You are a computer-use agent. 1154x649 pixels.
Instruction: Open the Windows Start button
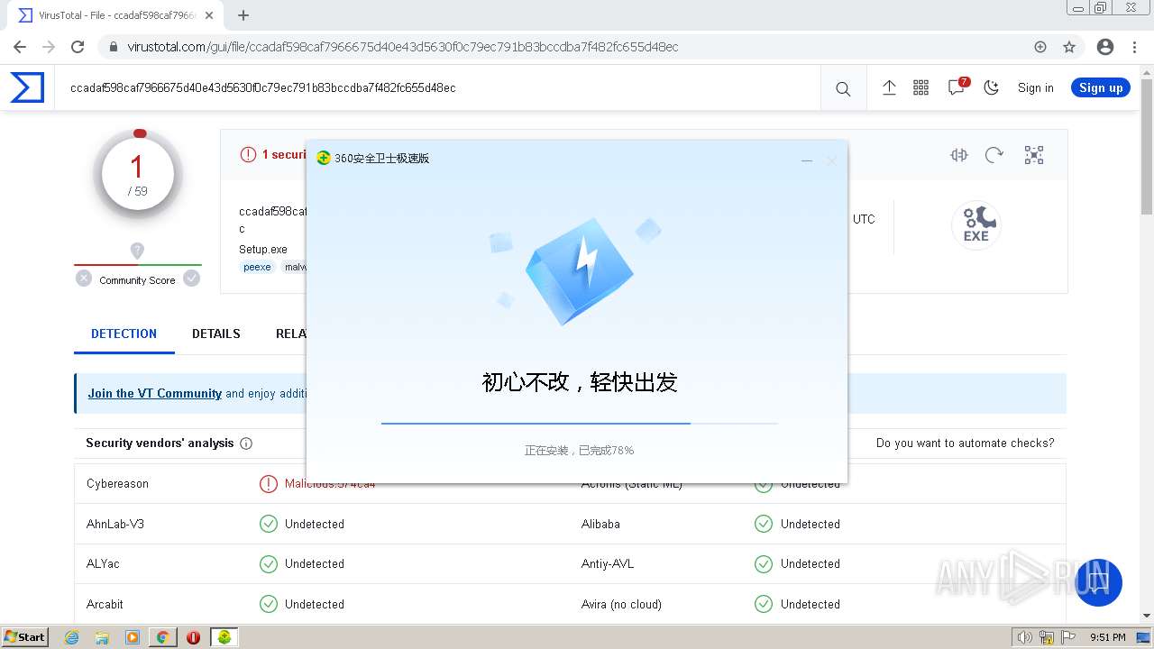tap(24, 636)
